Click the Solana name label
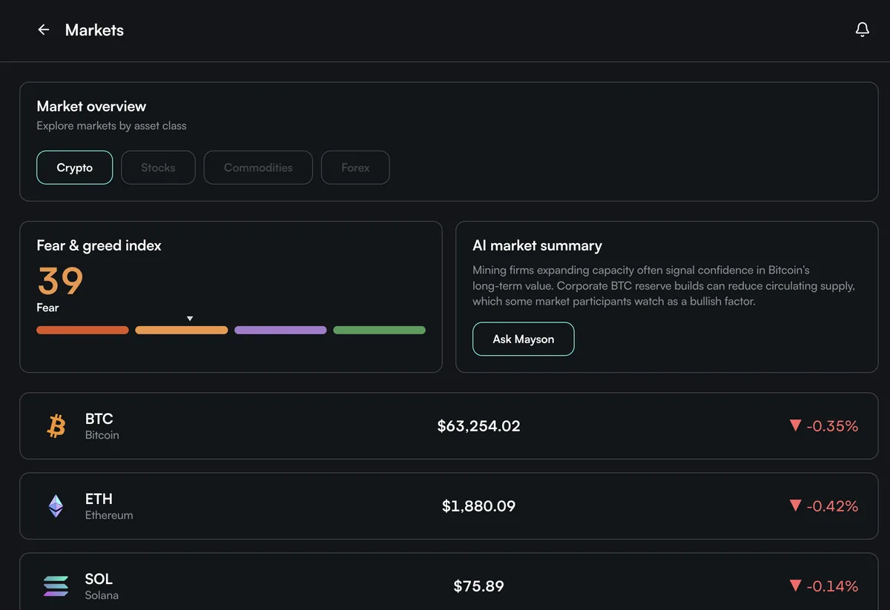The width and height of the screenshot is (890, 610). [x=102, y=595]
